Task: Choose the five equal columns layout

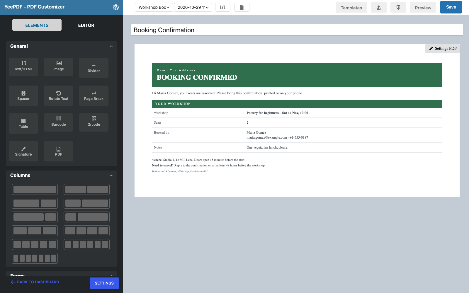Action: (35, 244)
